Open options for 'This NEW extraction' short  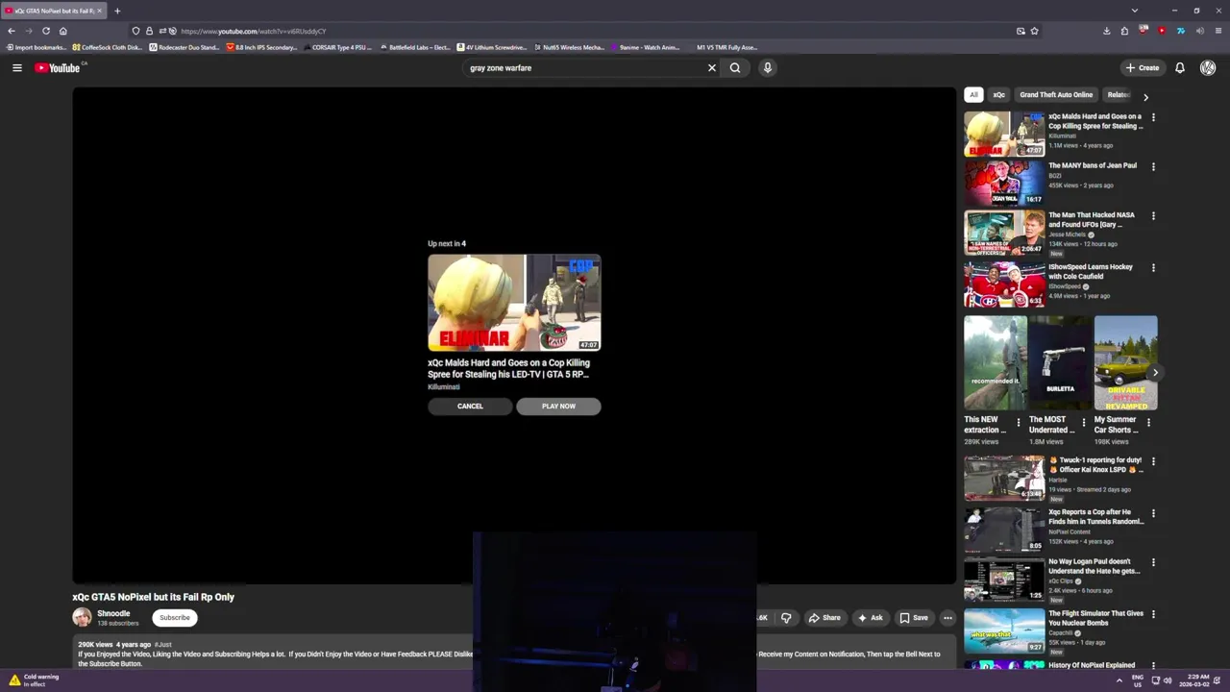click(x=1019, y=422)
